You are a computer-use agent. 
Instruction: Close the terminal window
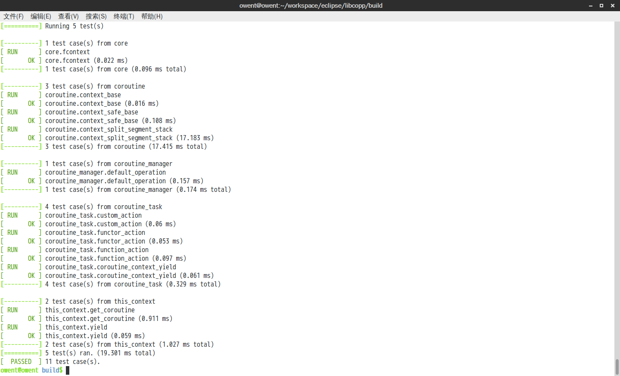613,6
